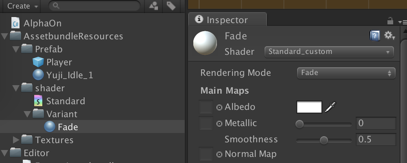Pick Albedo color with eyedropper
Screen dimensions: 407x163
click(x=330, y=107)
